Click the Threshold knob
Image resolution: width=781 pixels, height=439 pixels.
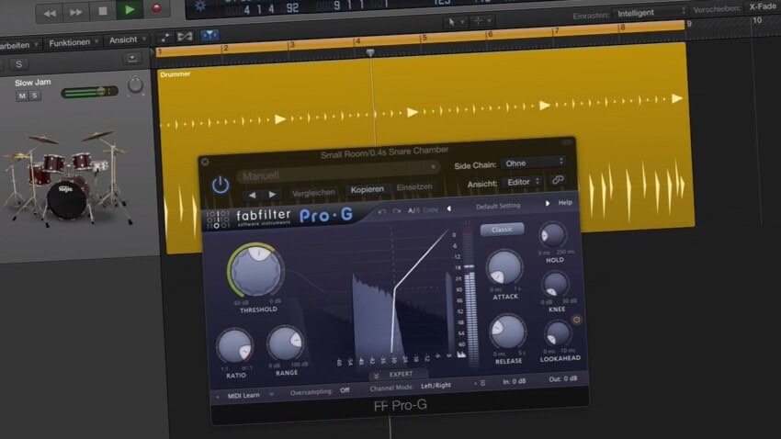pyautogui.click(x=256, y=271)
